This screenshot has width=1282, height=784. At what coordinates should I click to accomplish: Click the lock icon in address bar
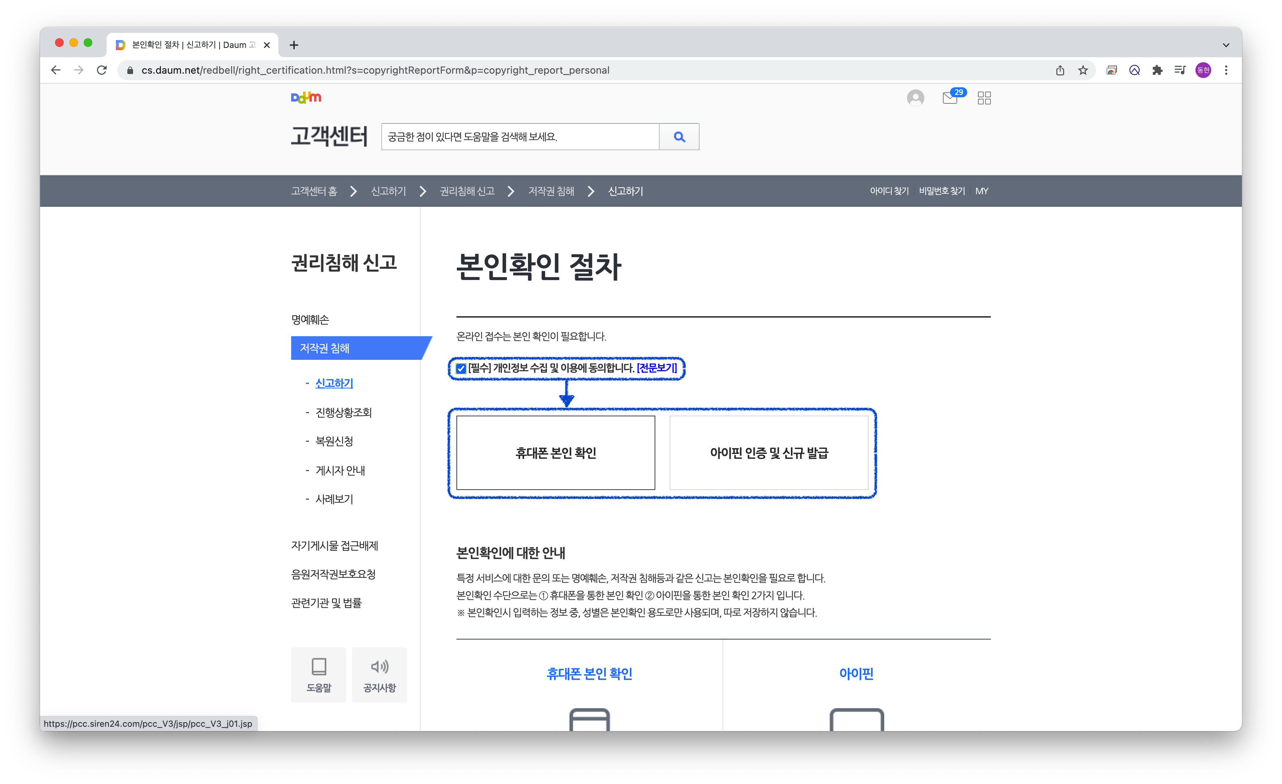click(x=130, y=70)
